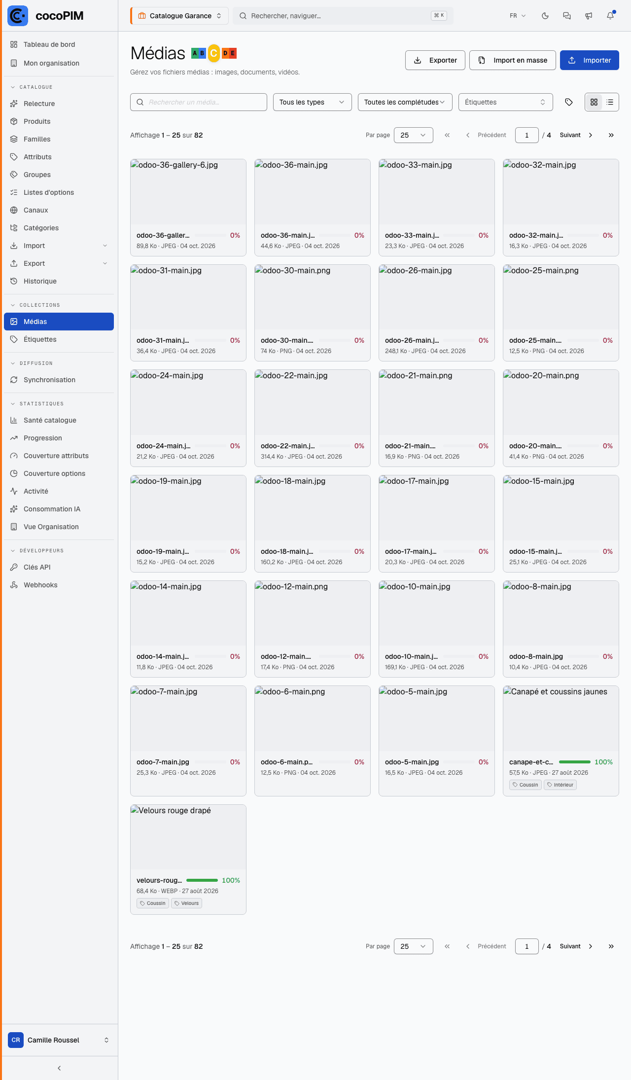Viewport: 631px width, 1080px height.
Task: Open the FR language dropdown
Action: (x=518, y=16)
